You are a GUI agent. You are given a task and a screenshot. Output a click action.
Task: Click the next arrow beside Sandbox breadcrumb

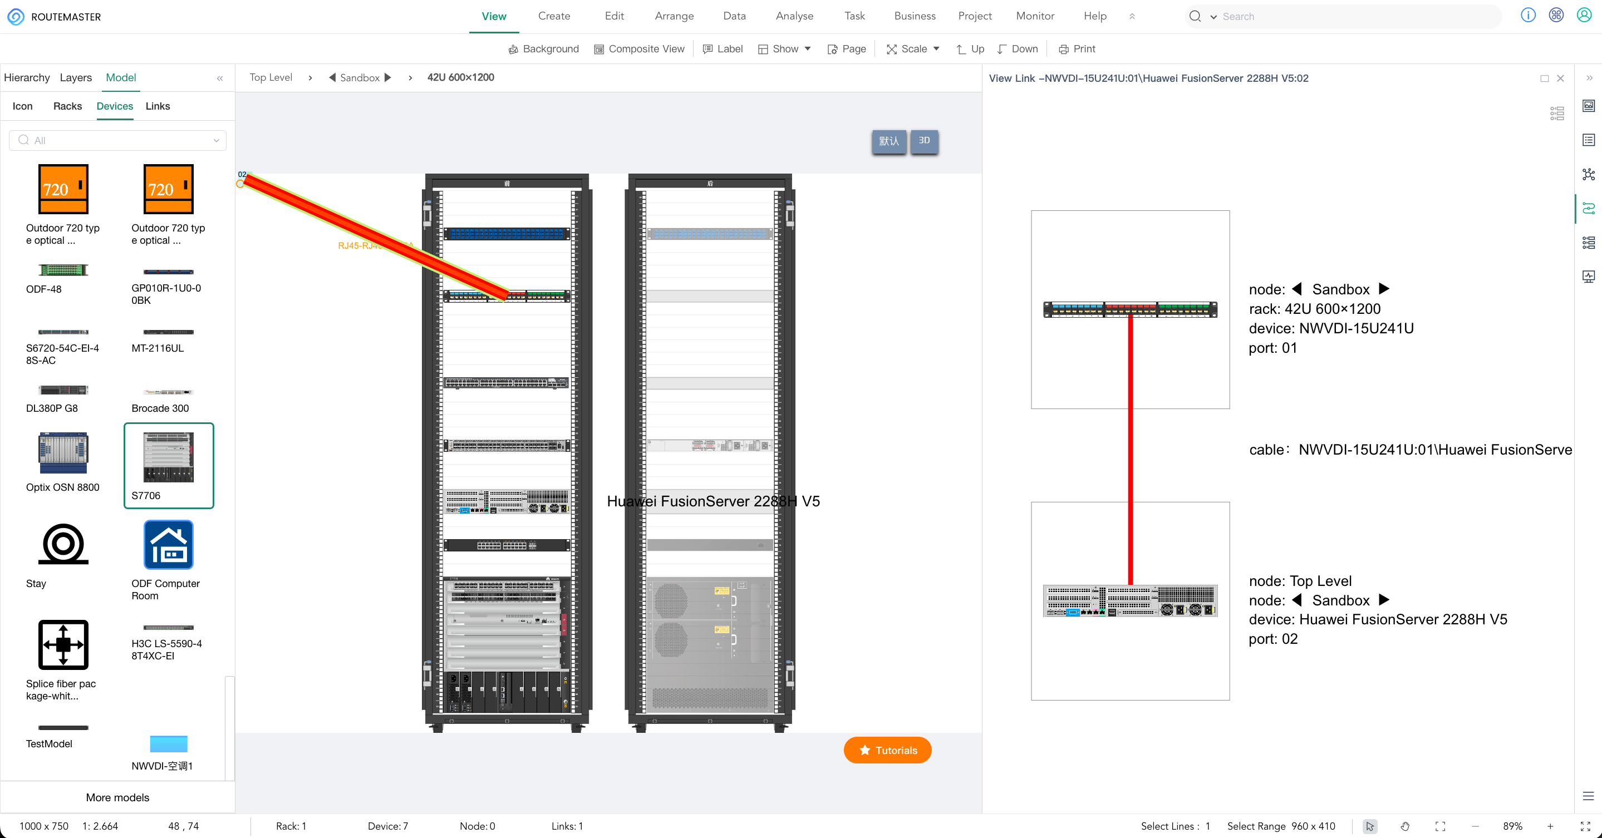point(388,78)
